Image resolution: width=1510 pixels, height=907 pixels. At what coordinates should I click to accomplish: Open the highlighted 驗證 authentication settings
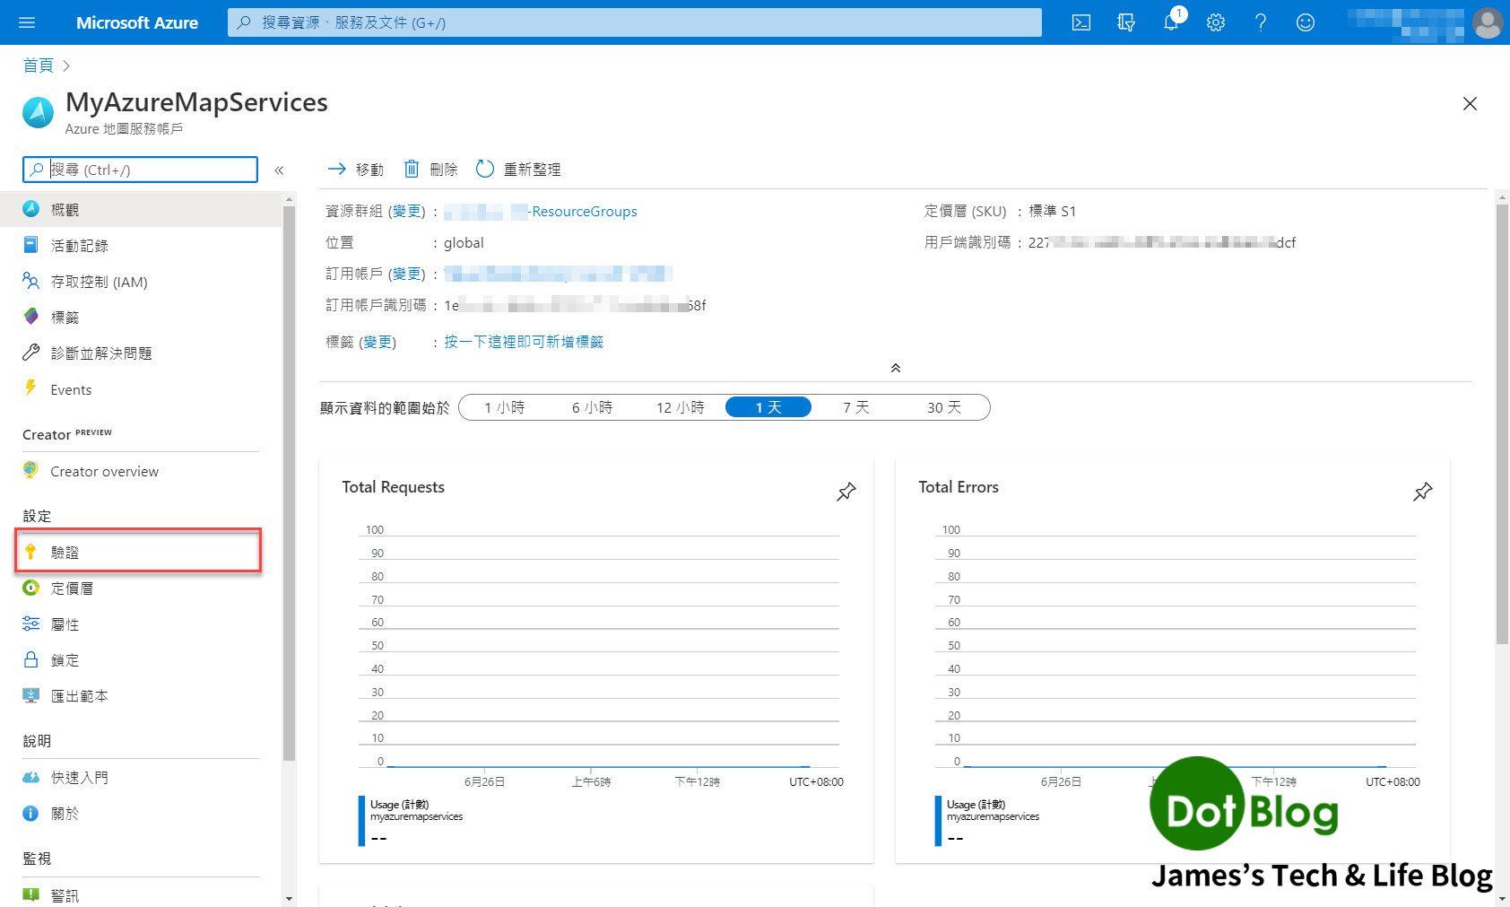66,552
